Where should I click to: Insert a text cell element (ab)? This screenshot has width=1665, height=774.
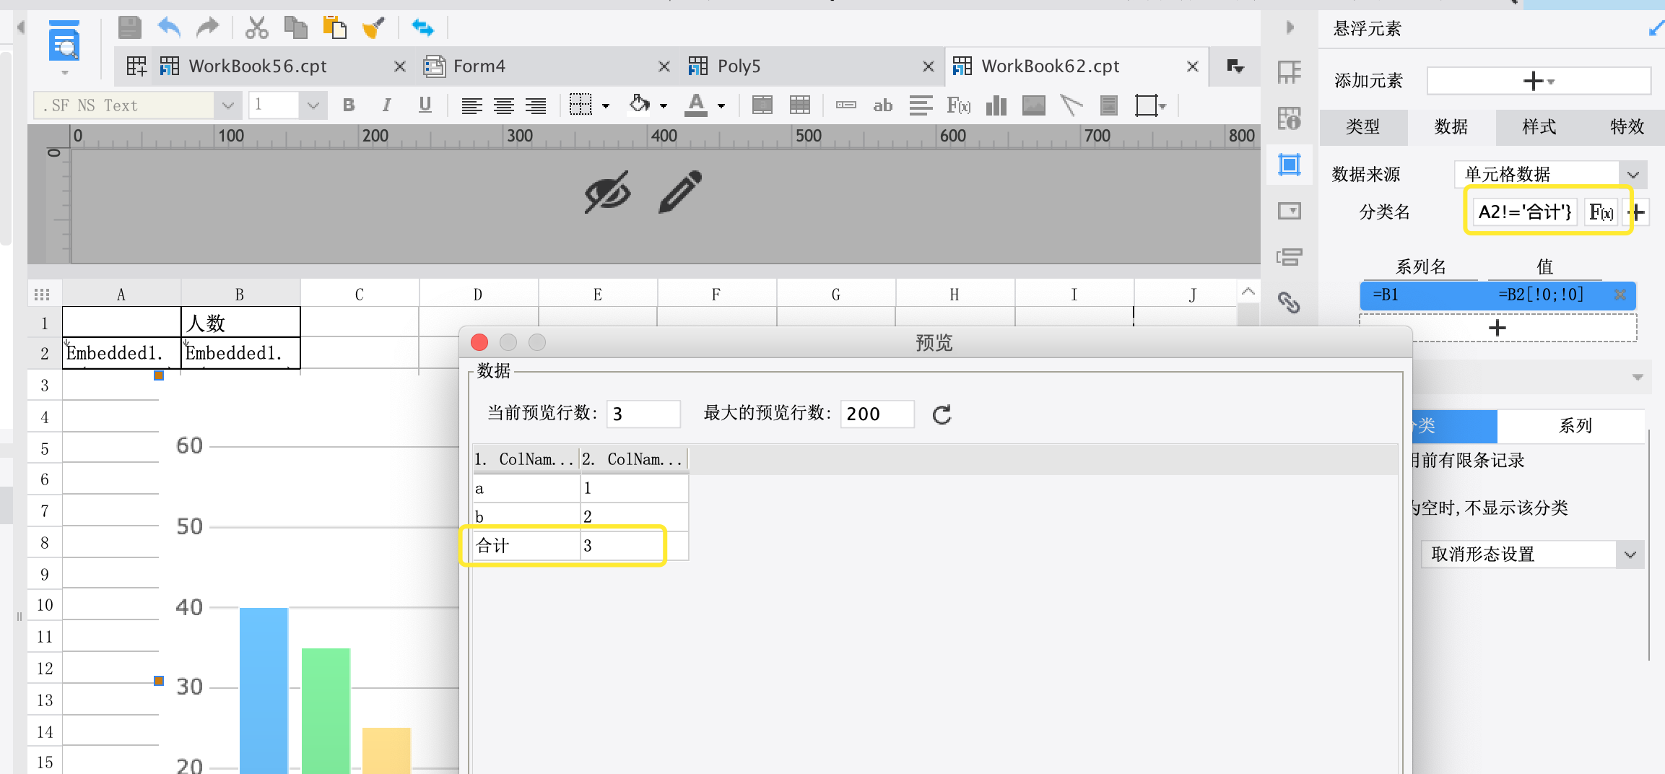point(882,105)
